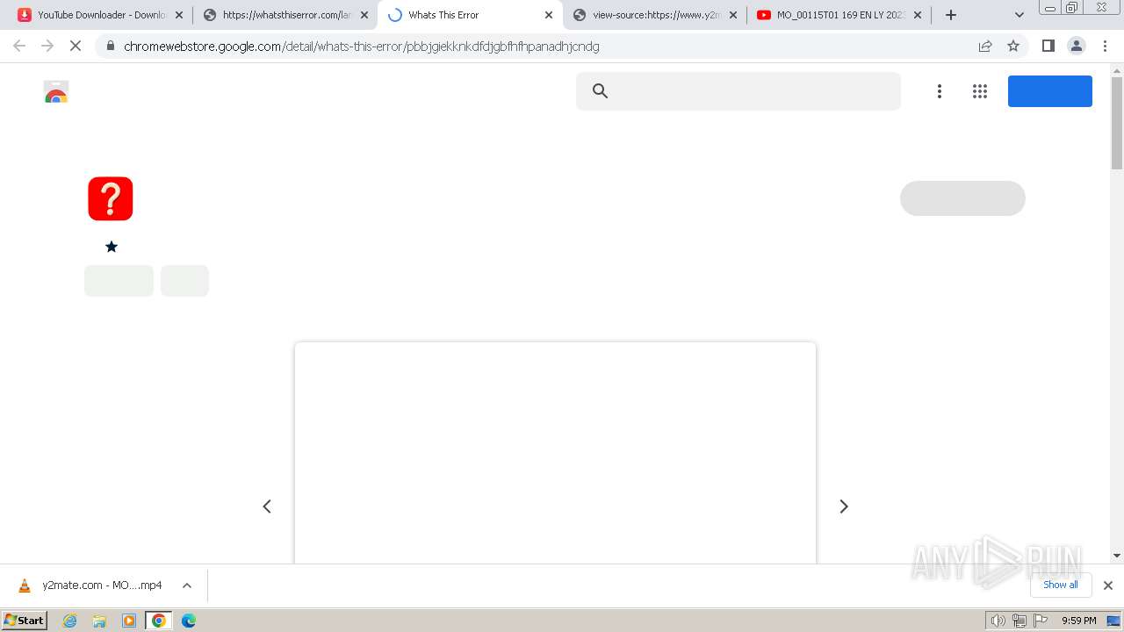This screenshot has width=1124, height=632.
Task: Open Windows Media Player from taskbar
Action: tap(129, 621)
